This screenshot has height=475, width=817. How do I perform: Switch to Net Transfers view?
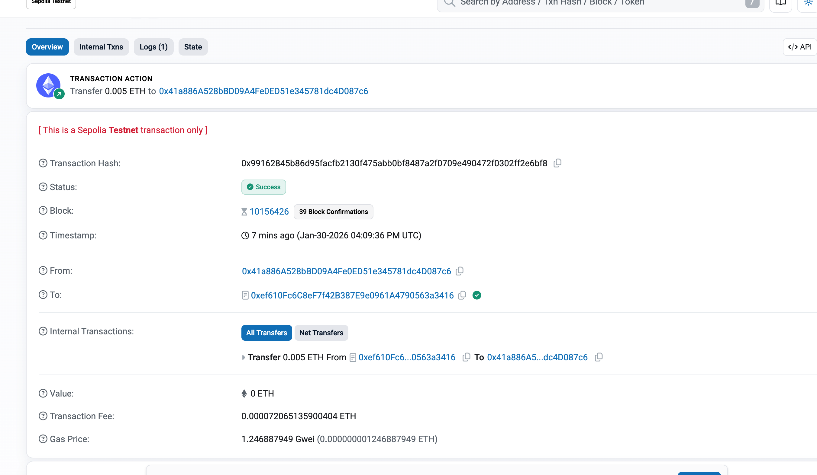321,333
